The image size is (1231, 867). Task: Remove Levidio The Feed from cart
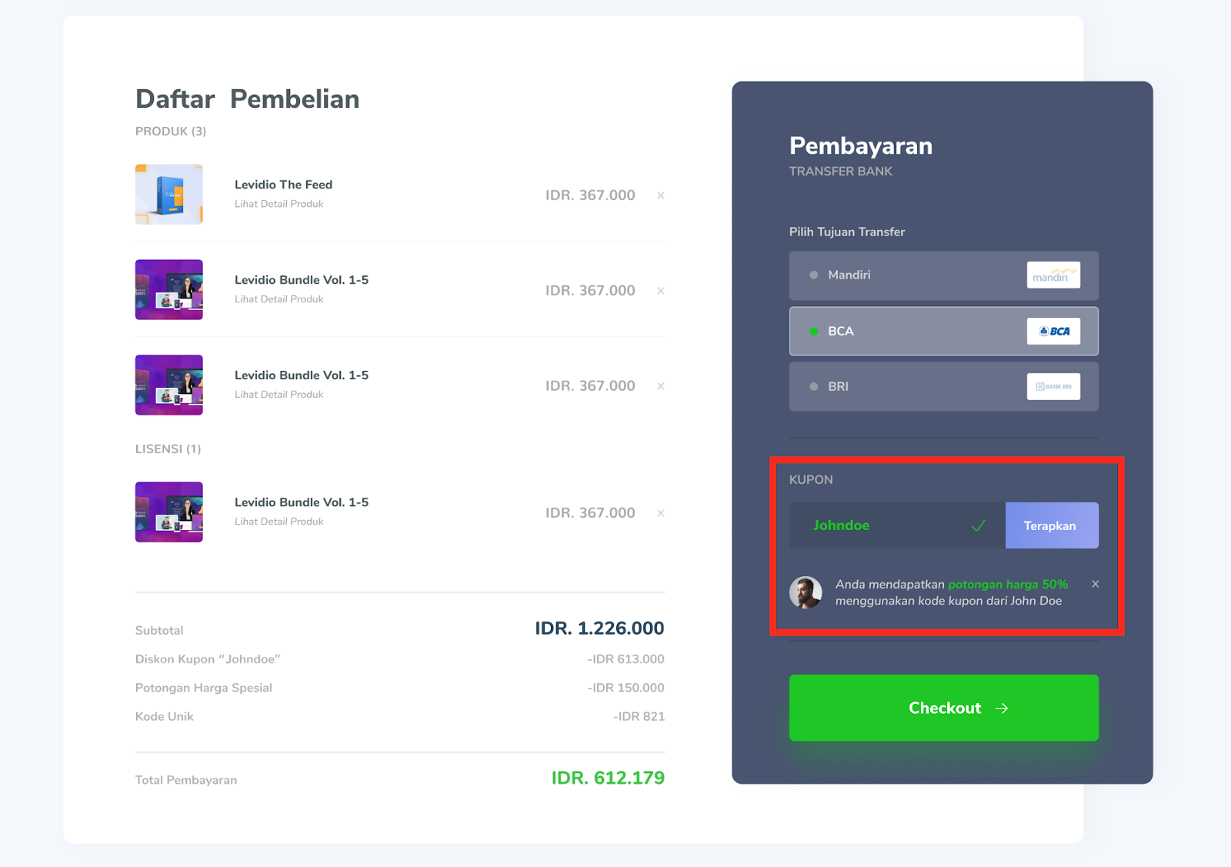coord(660,195)
